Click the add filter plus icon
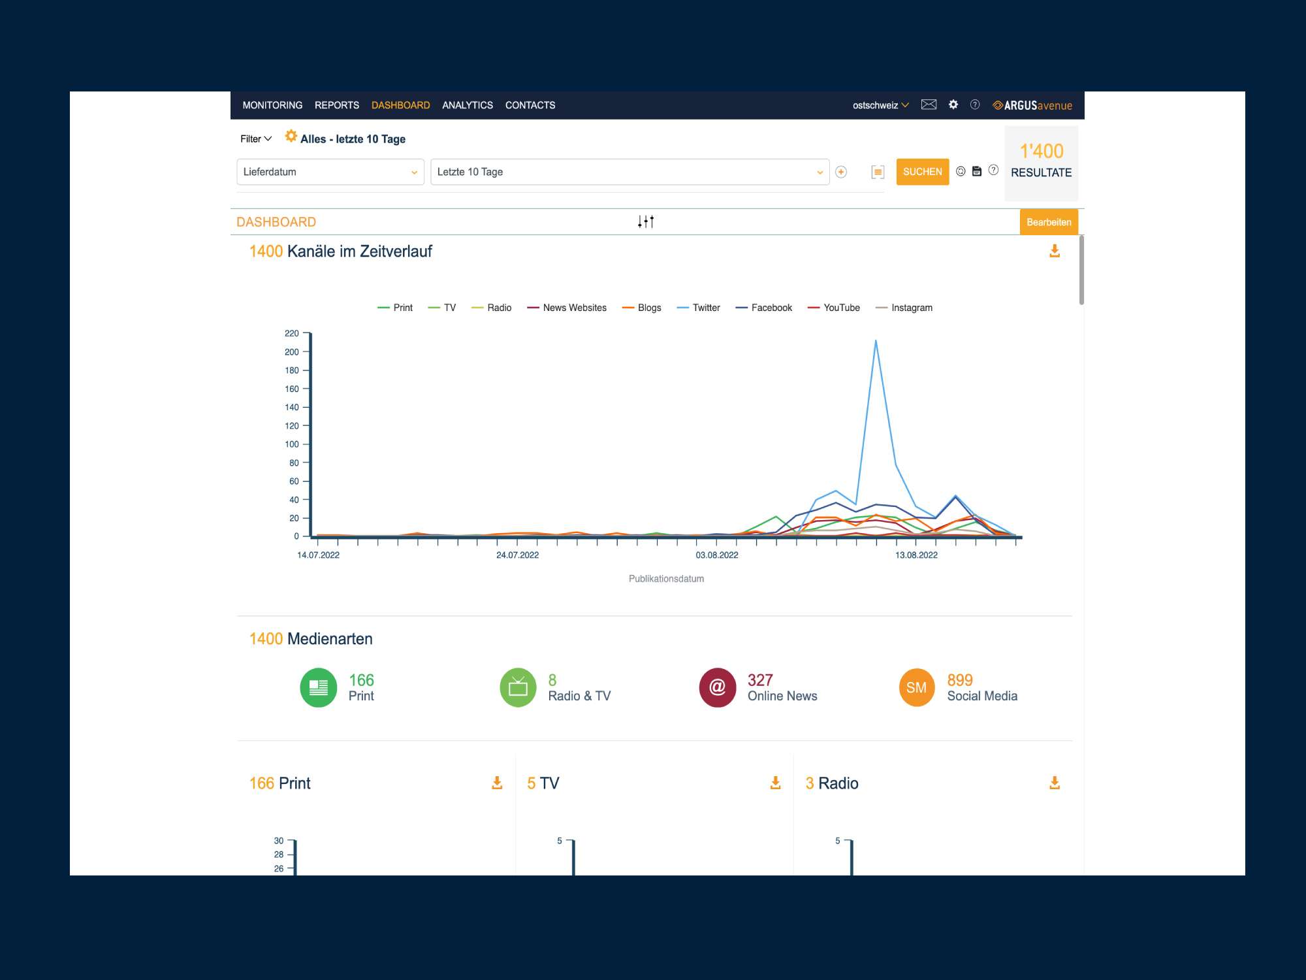This screenshot has height=980, width=1306. [x=841, y=172]
